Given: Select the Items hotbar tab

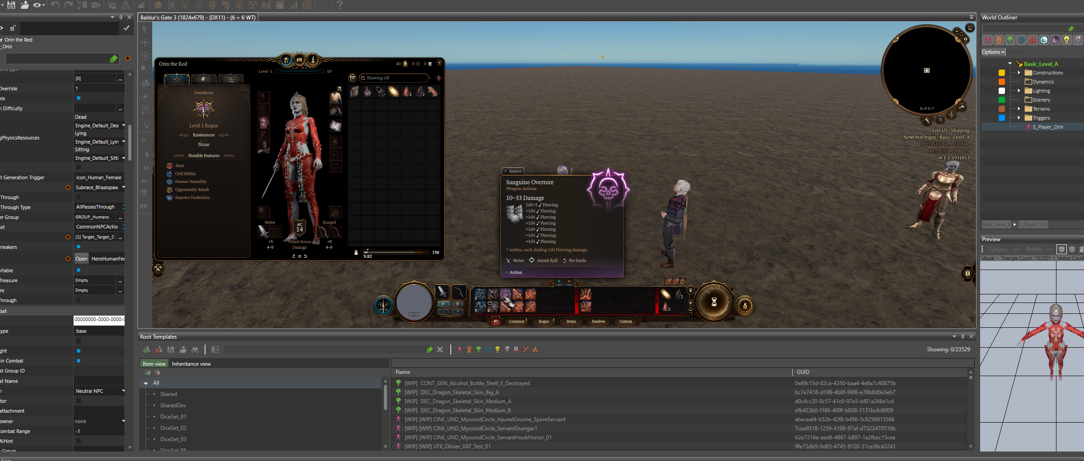Looking at the screenshot, I should pos(571,321).
